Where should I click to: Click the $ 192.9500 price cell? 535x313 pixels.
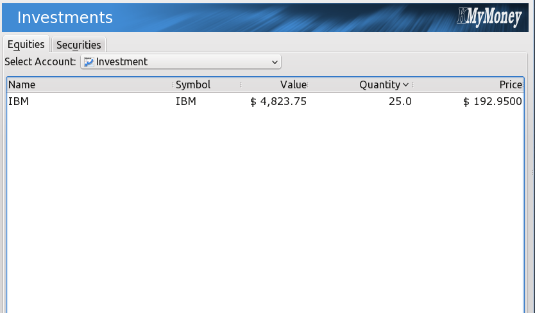(493, 102)
